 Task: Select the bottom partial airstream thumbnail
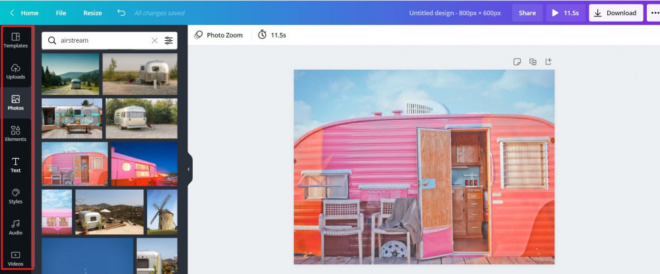click(157, 256)
